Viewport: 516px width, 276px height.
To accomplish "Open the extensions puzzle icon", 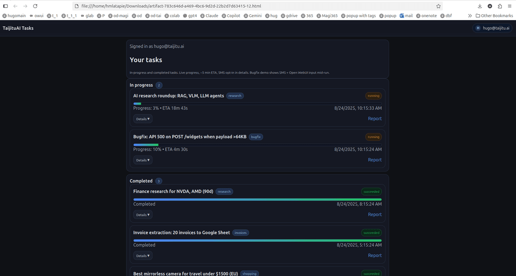I will [x=500, y=6].
